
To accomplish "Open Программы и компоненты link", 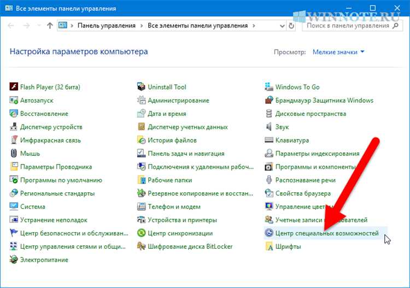I will point(315,167).
